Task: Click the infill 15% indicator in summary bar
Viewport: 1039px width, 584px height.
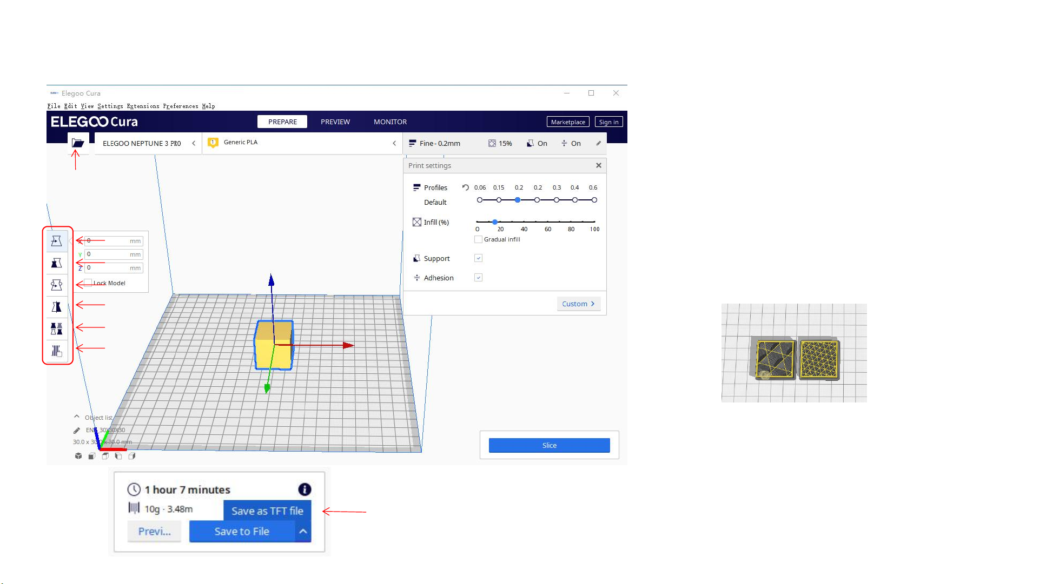Action: point(500,143)
